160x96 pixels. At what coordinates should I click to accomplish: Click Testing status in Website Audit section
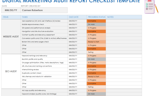tap(96, 52)
